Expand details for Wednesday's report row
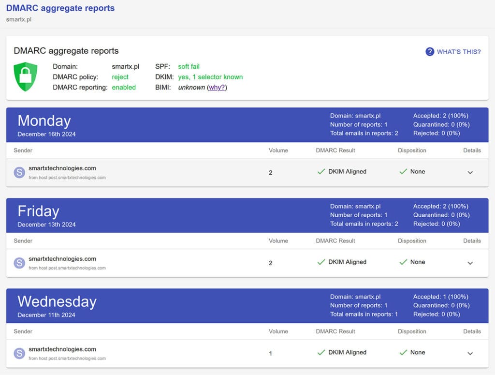This screenshot has height=375, width=495. pyautogui.click(x=470, y=354)
